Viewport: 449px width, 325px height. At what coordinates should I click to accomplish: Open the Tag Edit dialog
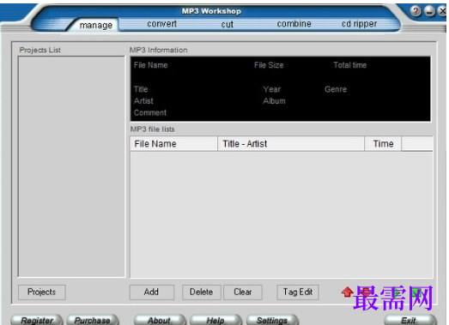click(x=298, y=292)
